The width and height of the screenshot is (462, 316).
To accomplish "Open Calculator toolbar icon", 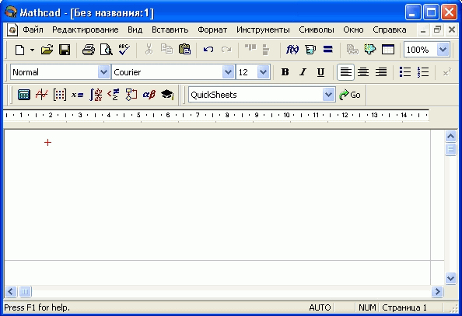I will [24, 95].
